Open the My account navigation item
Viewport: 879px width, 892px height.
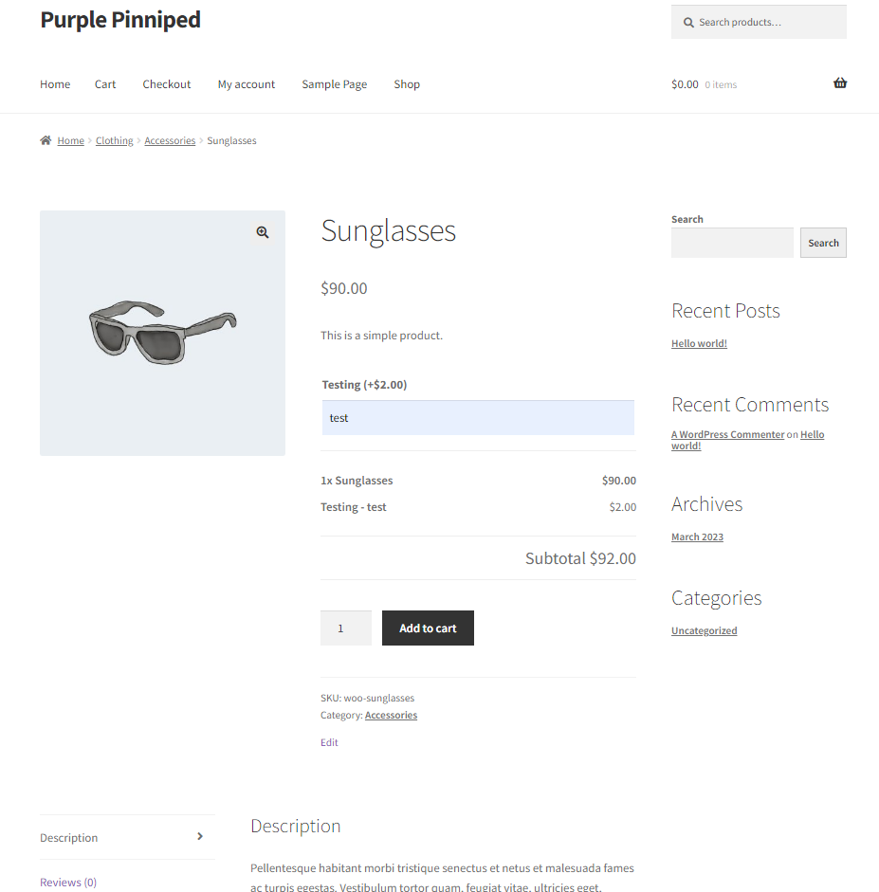246,84
